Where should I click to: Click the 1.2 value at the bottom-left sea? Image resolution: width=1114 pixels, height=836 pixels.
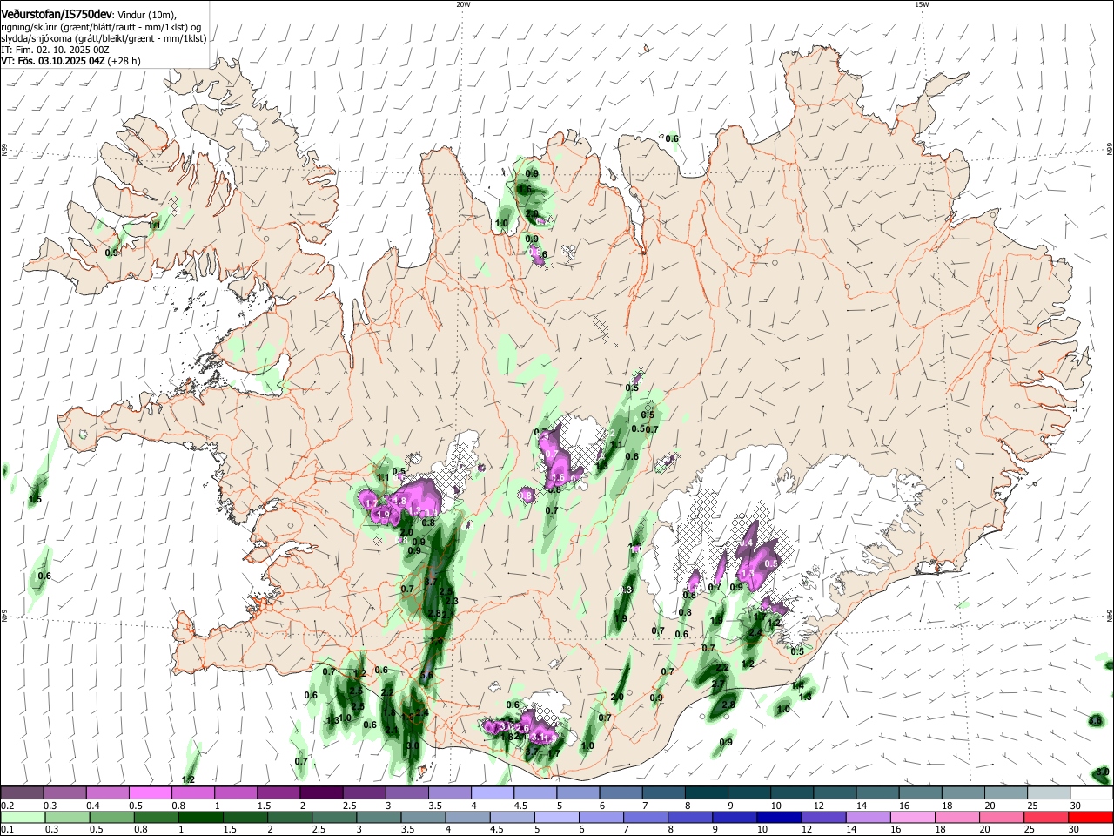188,779
